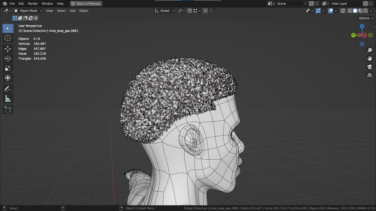Open the Window menu
This screenshot has height=211, width=376.
coord(47,4)
